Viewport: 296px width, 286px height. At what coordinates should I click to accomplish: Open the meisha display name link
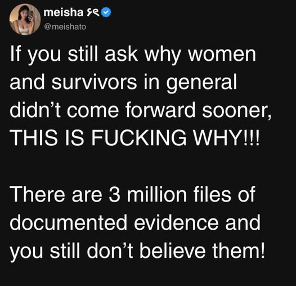[x=64, y=12]
